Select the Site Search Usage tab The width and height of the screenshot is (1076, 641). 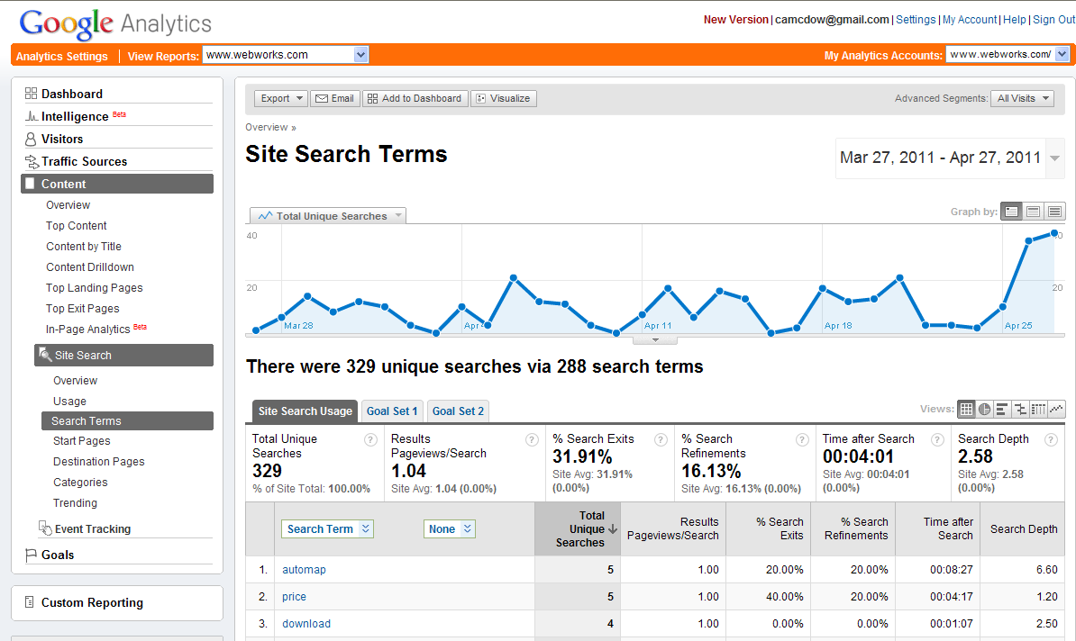pyautogui.click(x=305, y=411)
